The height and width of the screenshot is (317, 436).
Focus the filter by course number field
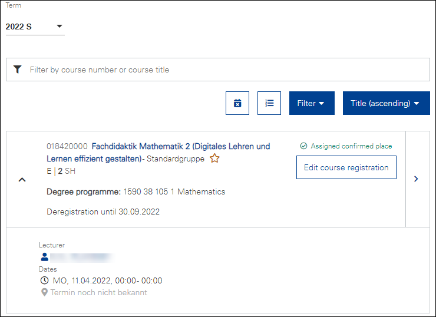click(218, 70)
